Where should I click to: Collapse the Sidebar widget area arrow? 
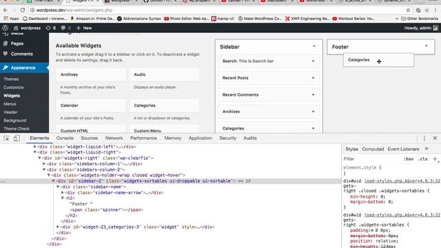click(314, 46)
